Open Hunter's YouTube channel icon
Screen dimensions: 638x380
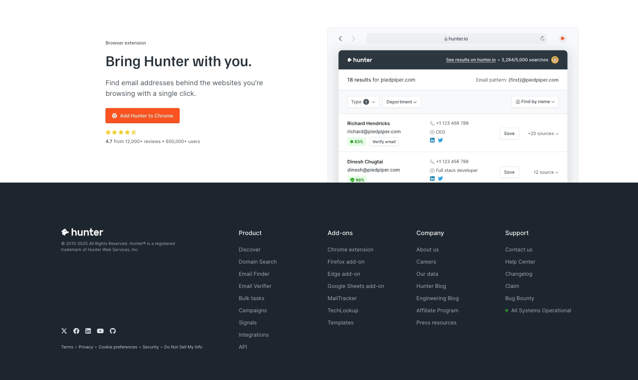[100, 331]
